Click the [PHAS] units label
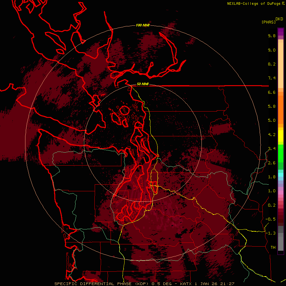The height and width of the screenshot is (286, 286). click(x=269, y=22)
